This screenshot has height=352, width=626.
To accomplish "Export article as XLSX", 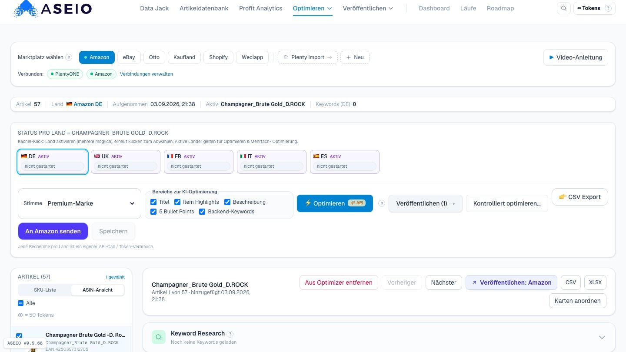I will pos(595,282).
